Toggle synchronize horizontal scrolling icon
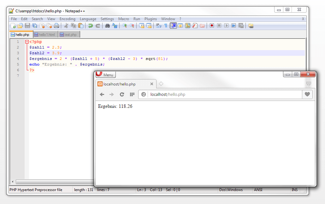This screenshot has width=325, height=204. click(149, 26)
